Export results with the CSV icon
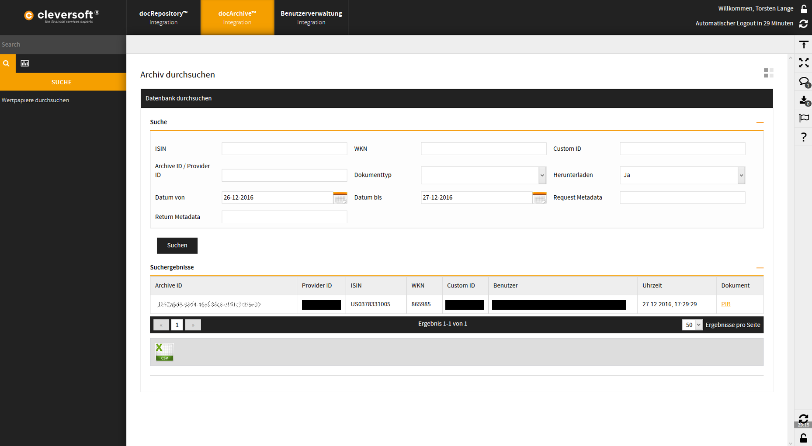812x446 pixels. [164, 352]
